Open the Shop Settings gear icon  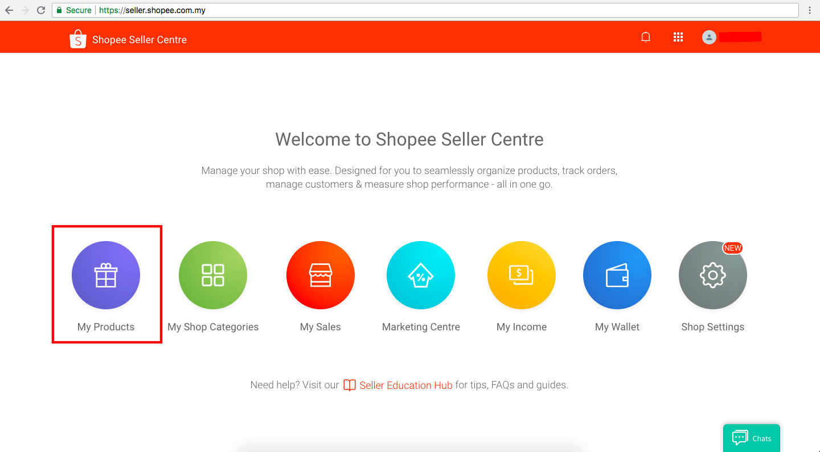tap(713, 275)
